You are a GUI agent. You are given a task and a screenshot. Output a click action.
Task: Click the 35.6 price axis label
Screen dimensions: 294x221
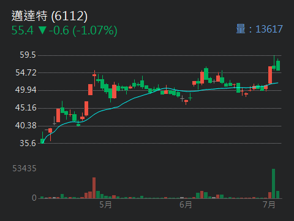28,143
